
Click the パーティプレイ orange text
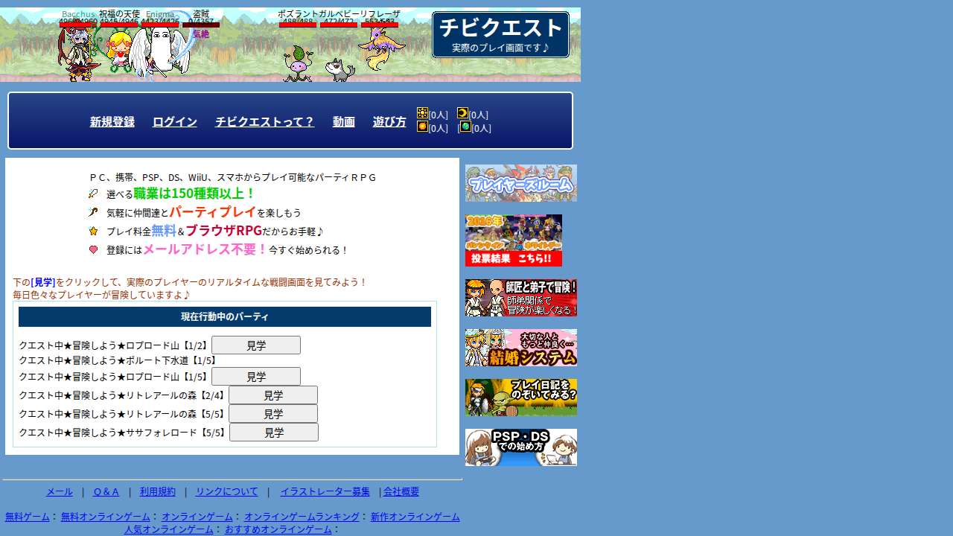click(x=213, y=212)
